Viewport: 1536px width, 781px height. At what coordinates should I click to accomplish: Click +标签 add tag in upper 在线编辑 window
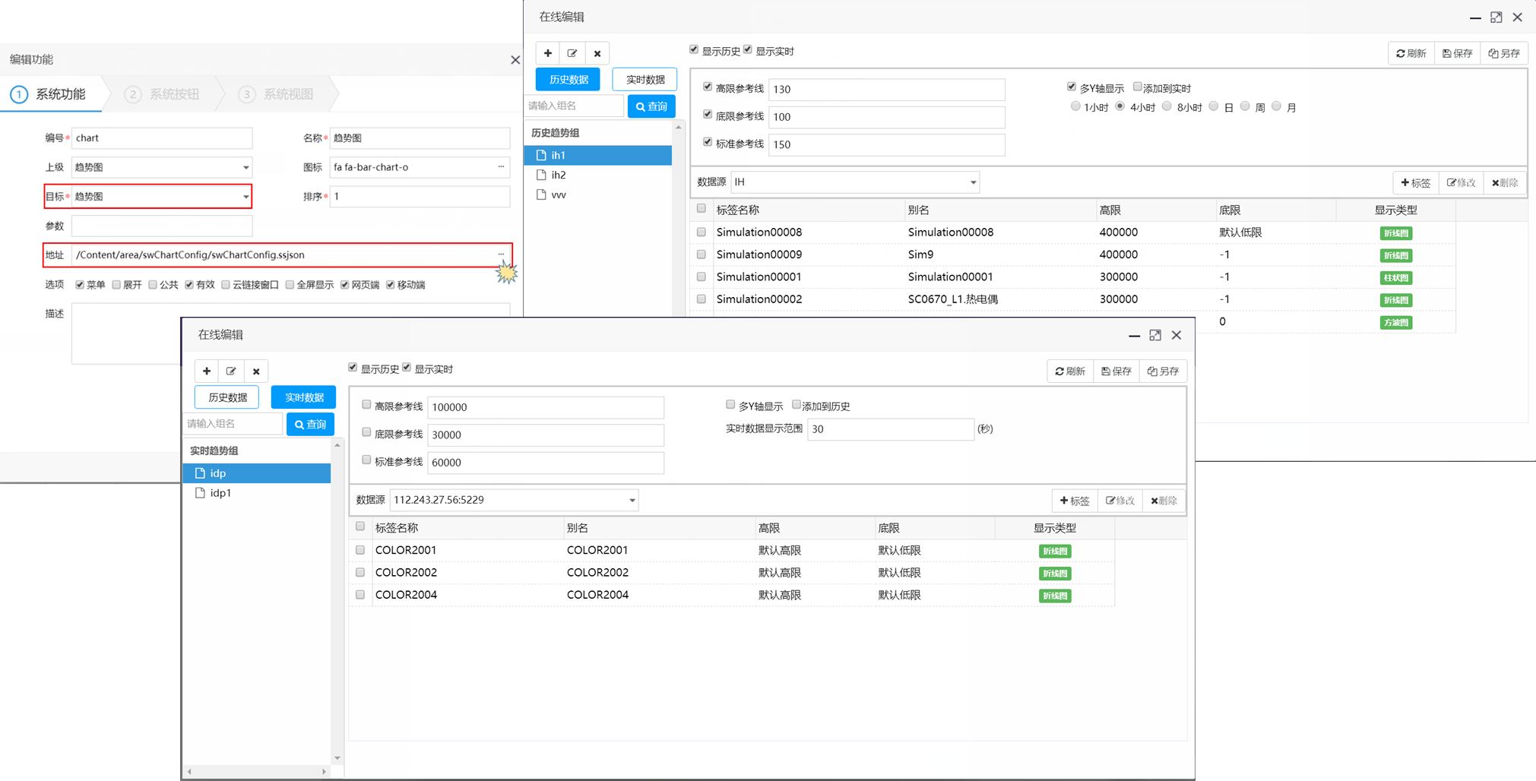coord(1416,182)
